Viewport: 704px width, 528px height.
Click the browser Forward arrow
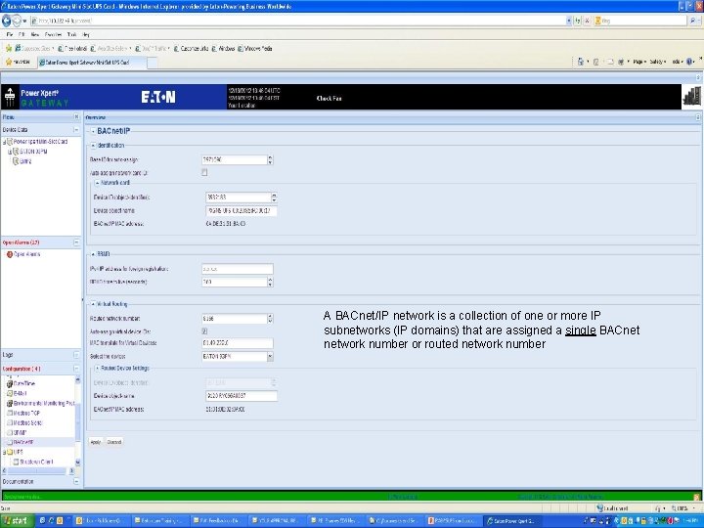click(x=17, y=21)
